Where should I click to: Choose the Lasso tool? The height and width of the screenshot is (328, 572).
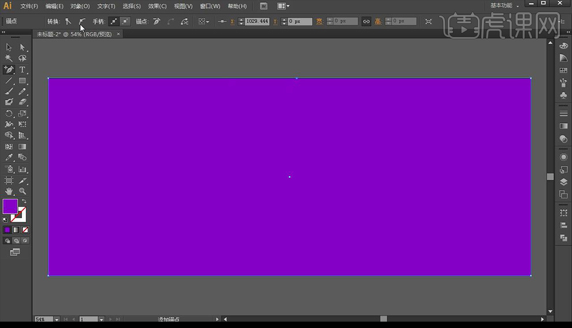pos(23,58)
